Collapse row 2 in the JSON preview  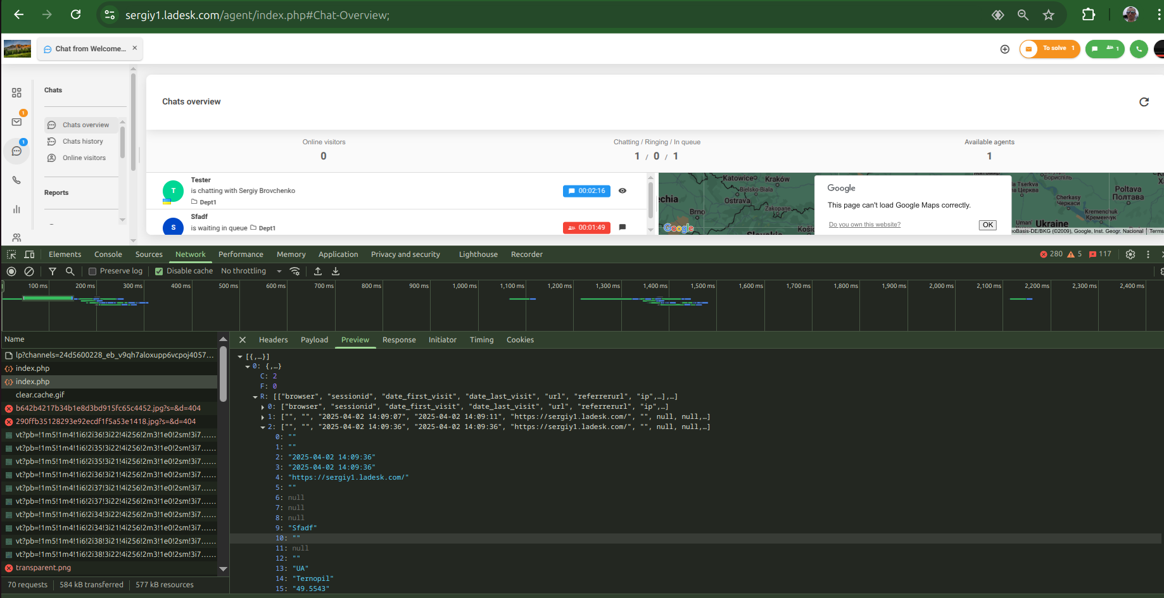tap(263, 427)
